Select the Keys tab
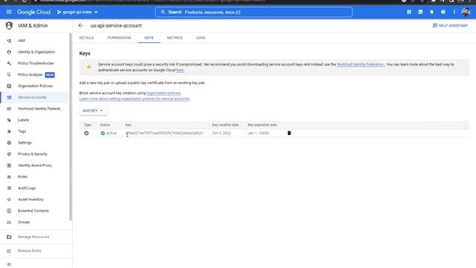The width and height of the screenshot is (476, 268). (149, 38)
